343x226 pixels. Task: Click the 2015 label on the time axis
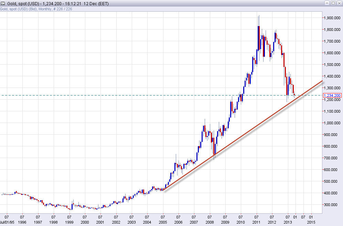click(311, 222)
